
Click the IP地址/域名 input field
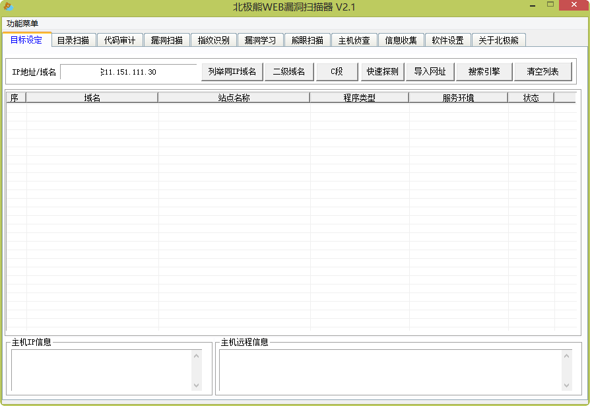point(129,72)
